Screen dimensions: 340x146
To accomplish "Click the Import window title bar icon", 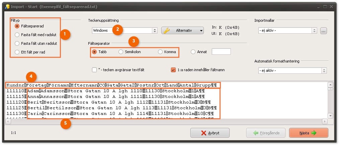I will [7, 7].
